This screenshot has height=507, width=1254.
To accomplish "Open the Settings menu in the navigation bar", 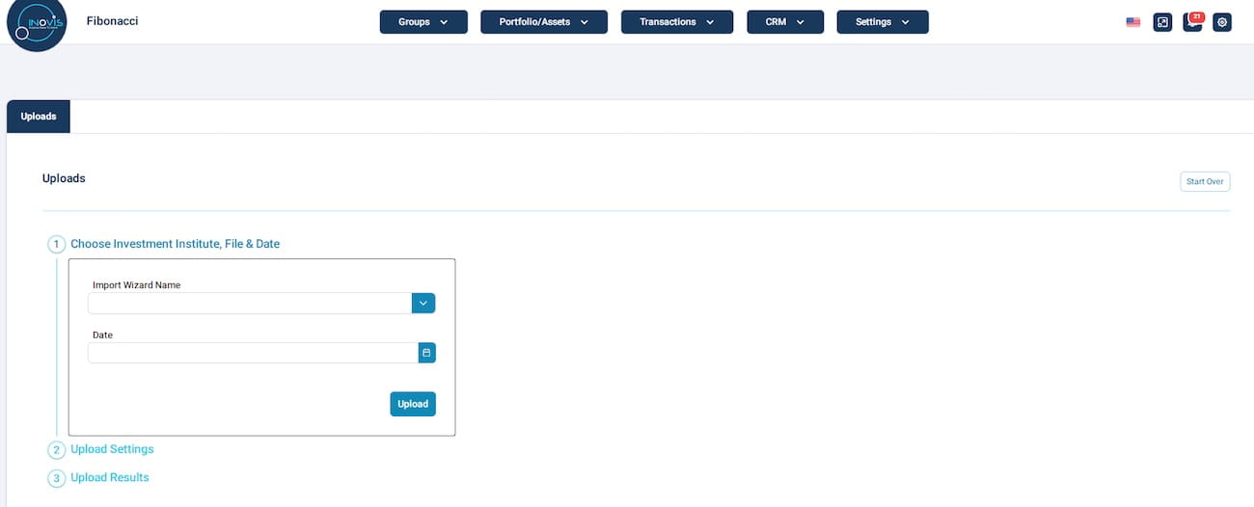I will (x=883, y=22).
